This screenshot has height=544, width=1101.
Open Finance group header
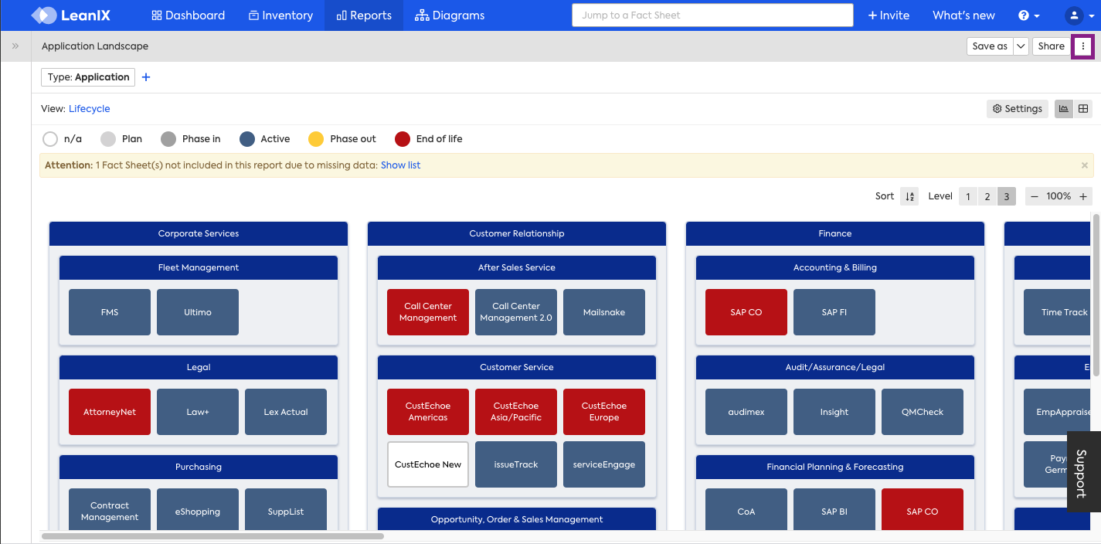(x=835, y=233)
